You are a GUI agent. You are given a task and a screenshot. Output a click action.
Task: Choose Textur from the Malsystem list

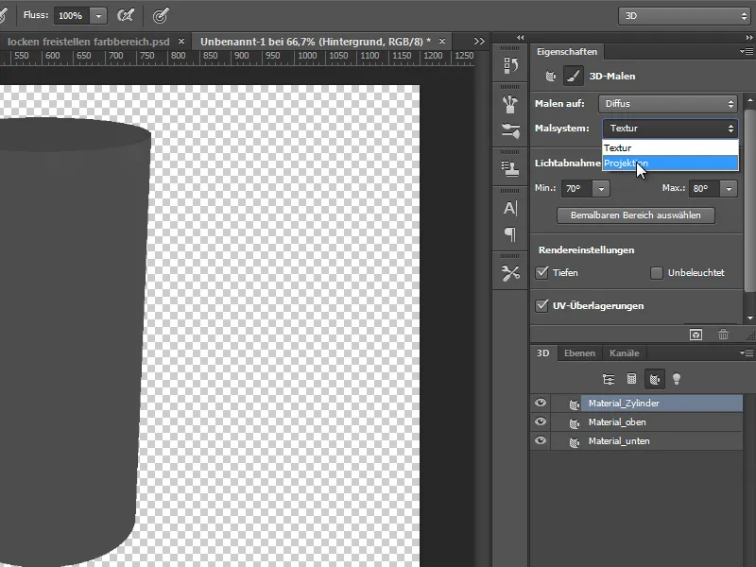coord(670,148)
